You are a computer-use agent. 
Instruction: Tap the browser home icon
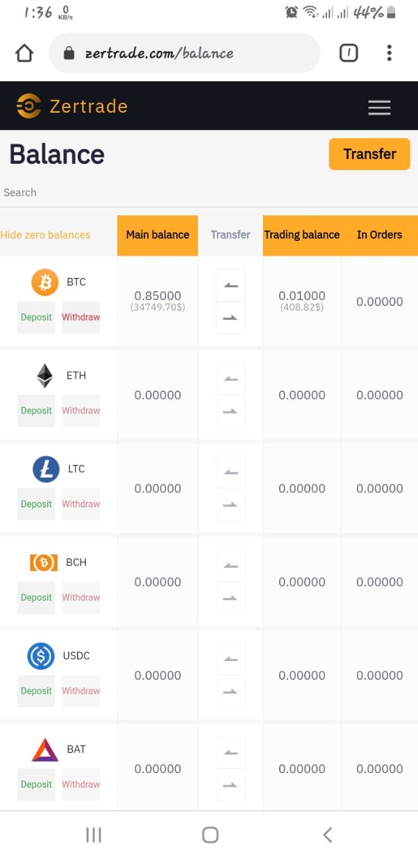point(24,53)
